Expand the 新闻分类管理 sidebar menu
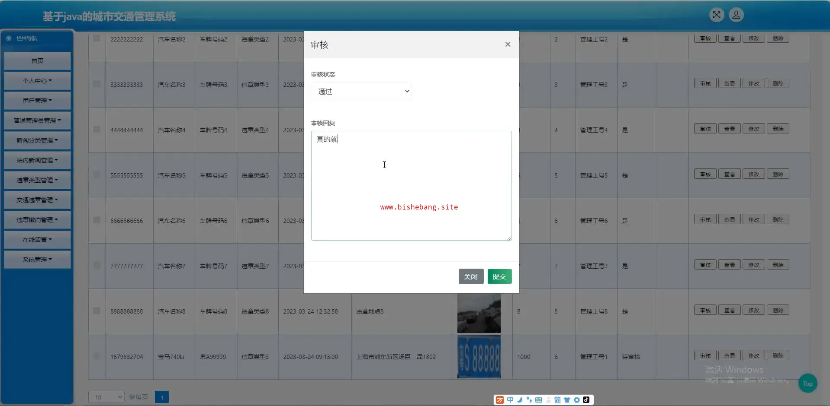This screenshot has width=830, height=406. click(37, 140)
